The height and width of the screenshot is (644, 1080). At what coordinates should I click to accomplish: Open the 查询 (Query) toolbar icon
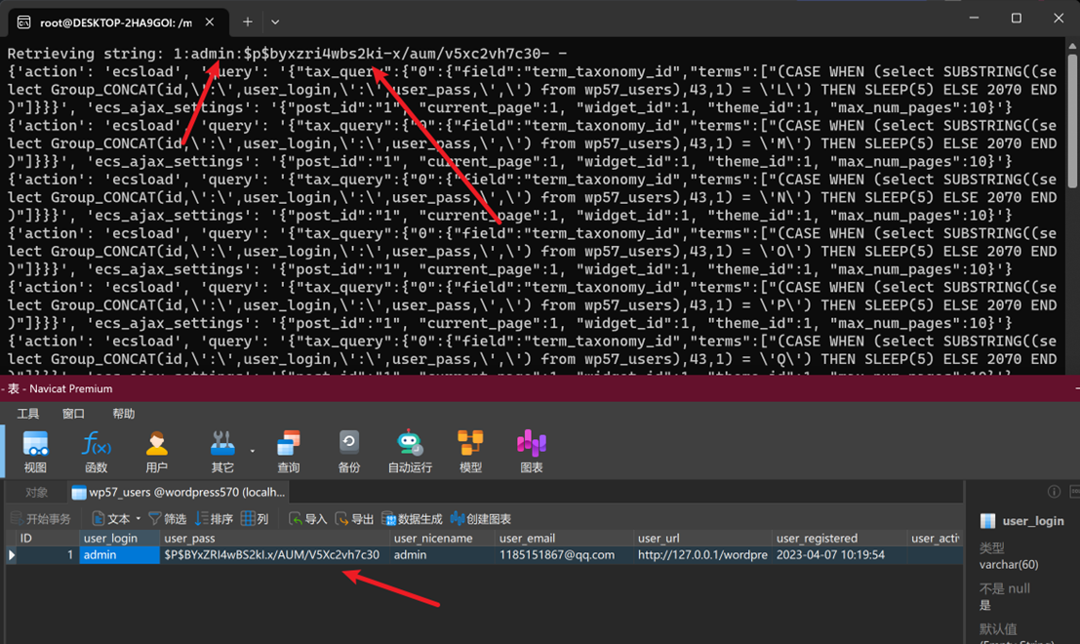coord(288,452)
